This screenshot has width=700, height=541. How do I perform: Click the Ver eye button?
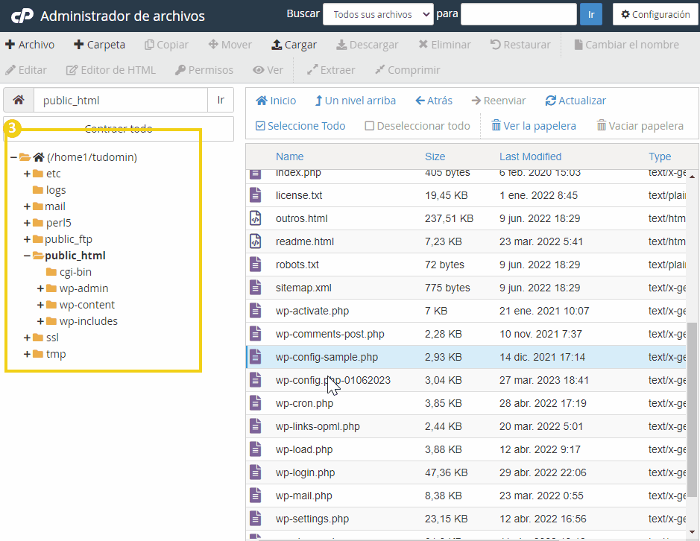tap(268, 70)
